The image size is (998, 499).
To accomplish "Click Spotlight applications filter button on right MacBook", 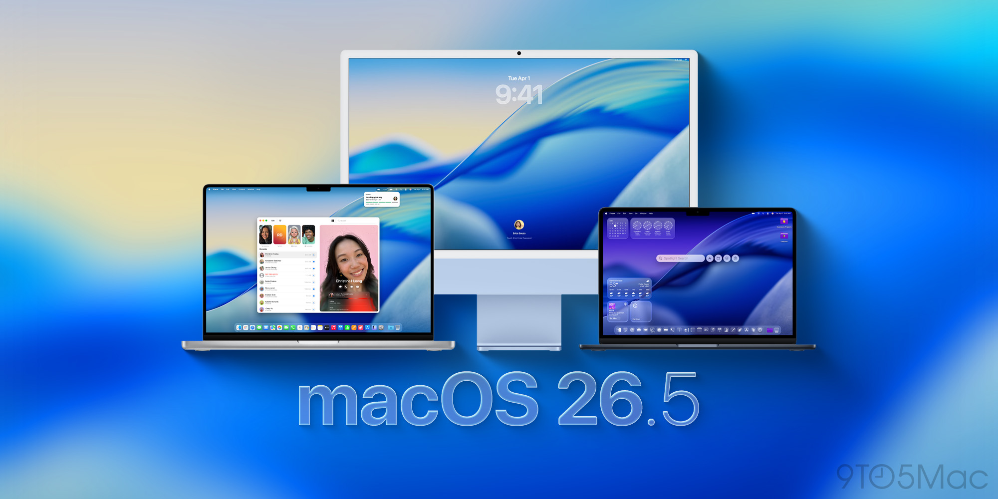I will click(710, 258).
